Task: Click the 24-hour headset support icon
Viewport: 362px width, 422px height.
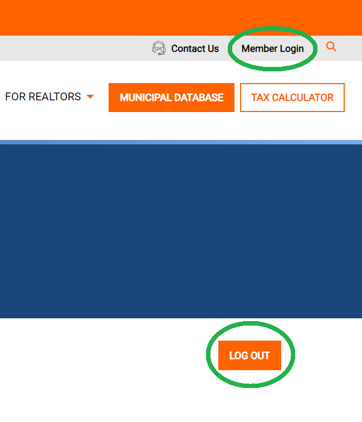Action: click(159, 48)
